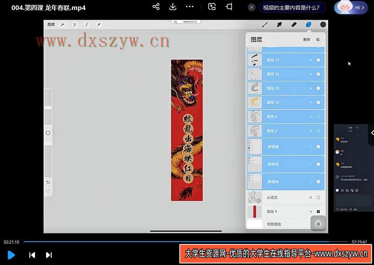This screenshot has width=374, height=265.
Task: Expand the middle 新建组 chevron
Action: pos(311,164)
